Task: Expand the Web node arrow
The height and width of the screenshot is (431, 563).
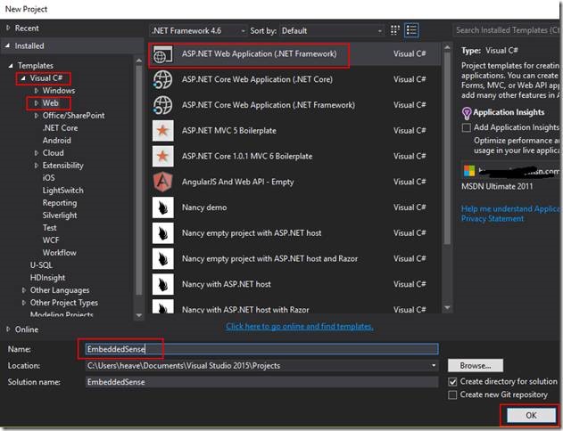Action: click(36, 103)
